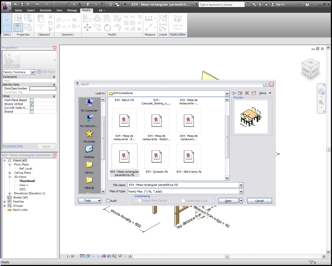Click the ViewCube TOP face to change orientation
Image resolution: width=332 pixels, height=266 pixels.
click(311, 63)
